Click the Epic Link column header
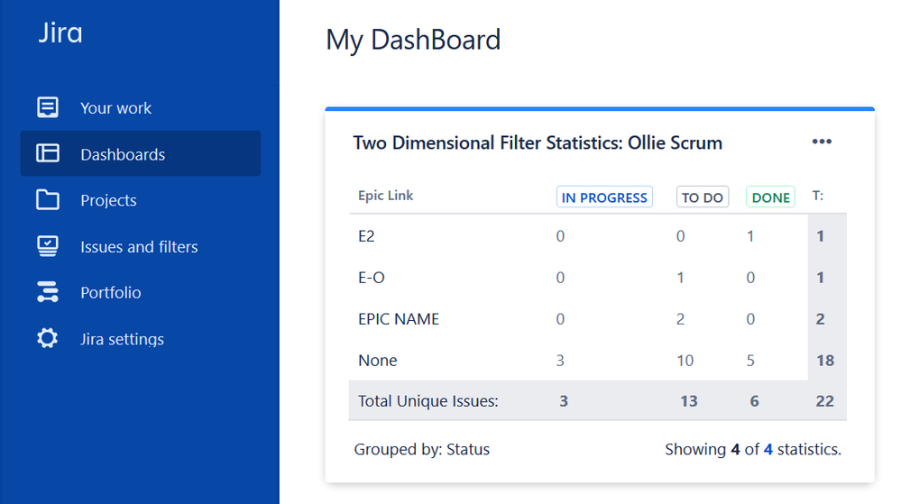This screenshot has width=901, height=504. point(386,196)
